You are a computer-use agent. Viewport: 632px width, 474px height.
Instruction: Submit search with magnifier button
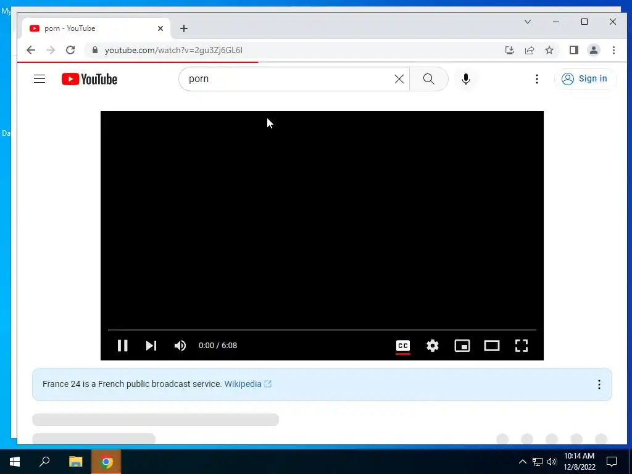pyautogui.click(x=429, y=79)
